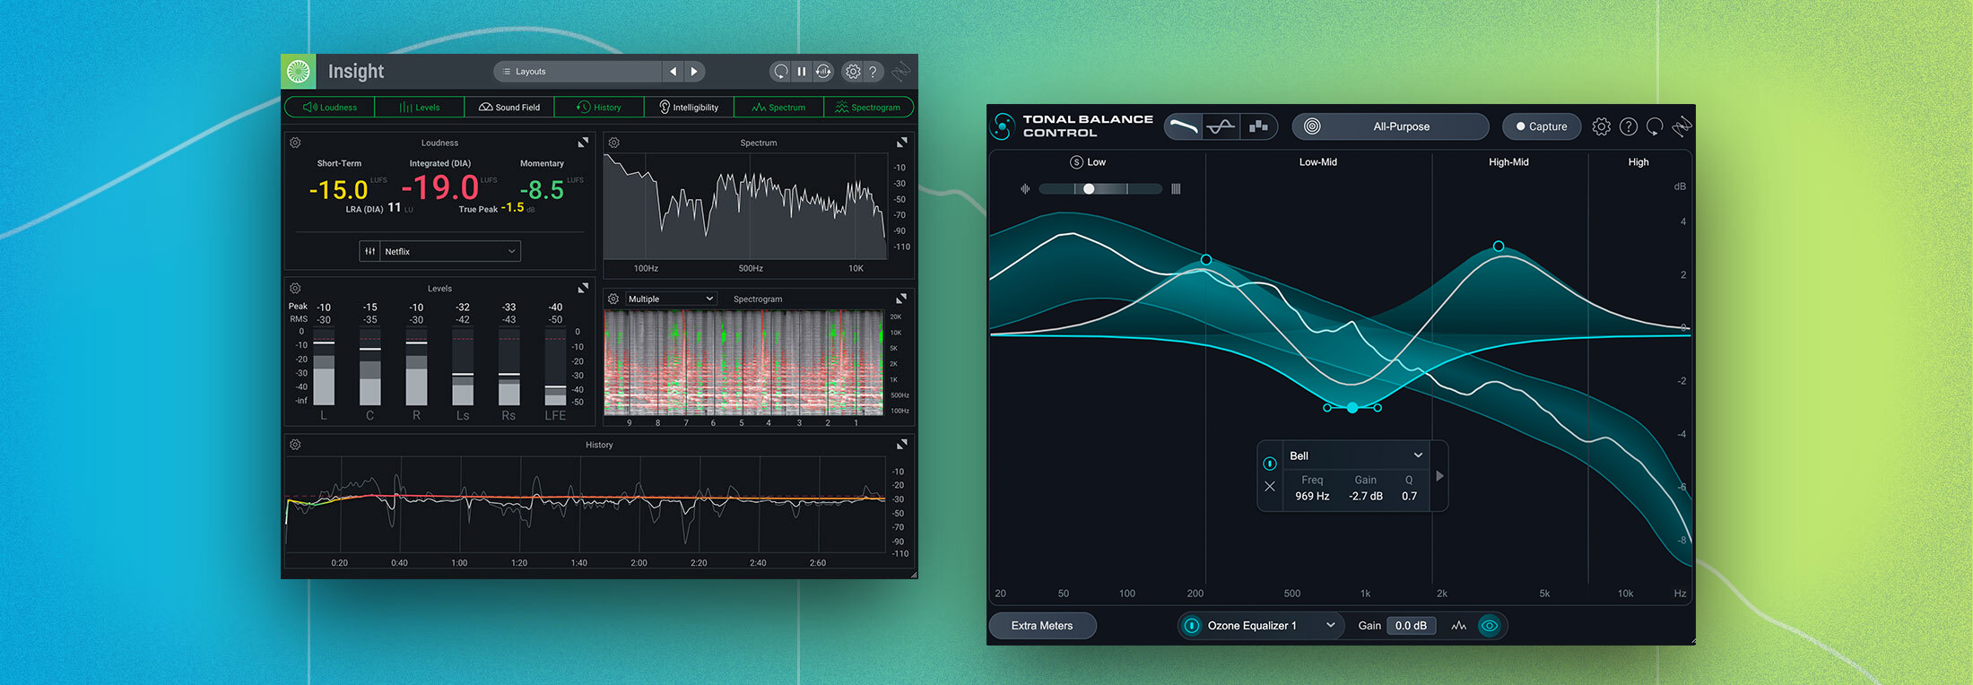Image resolution: width=1973 pixels, height=685 pixels.
Task: Open the Multiple spectrogram dropdown
Action: pyautogui.click(x=670, y=299)
